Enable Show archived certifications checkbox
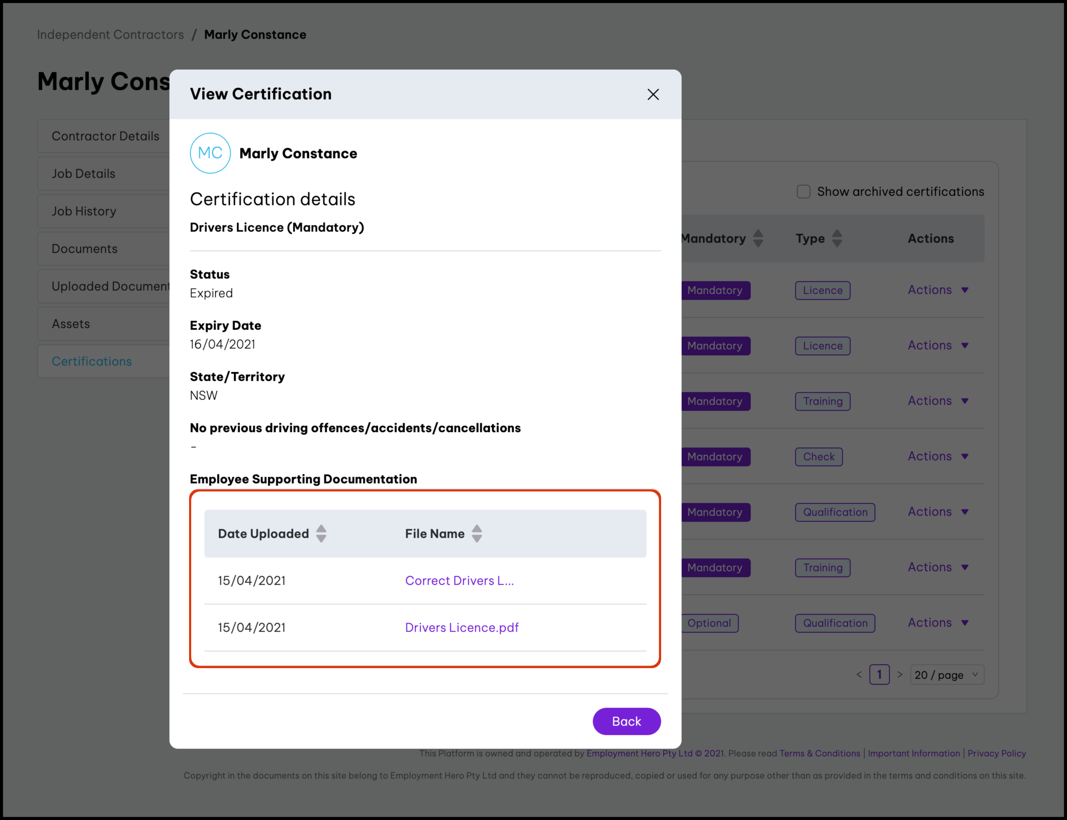 point(803,191)
